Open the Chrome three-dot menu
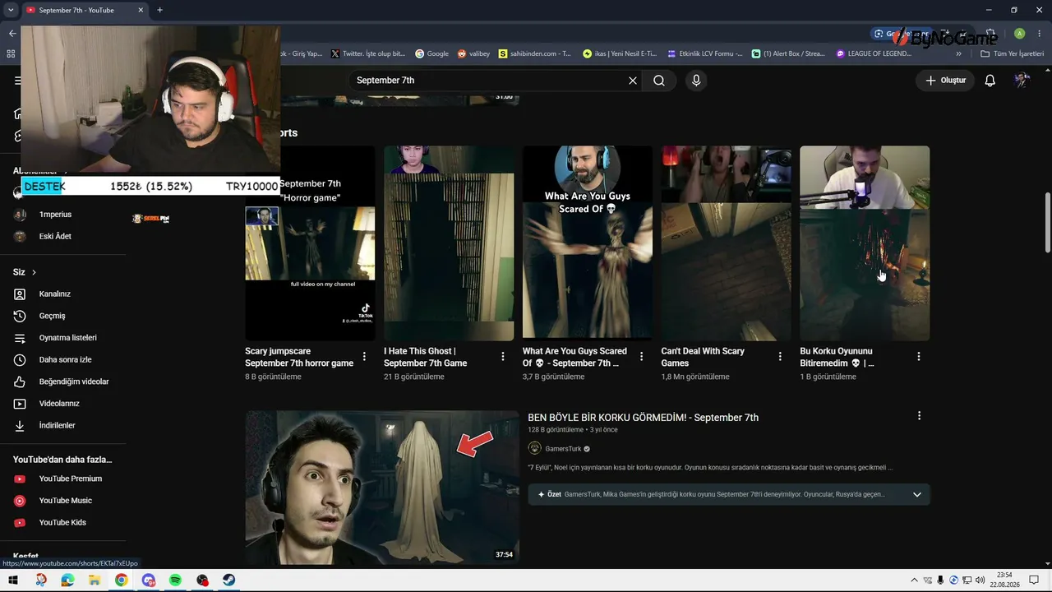 1039,34
